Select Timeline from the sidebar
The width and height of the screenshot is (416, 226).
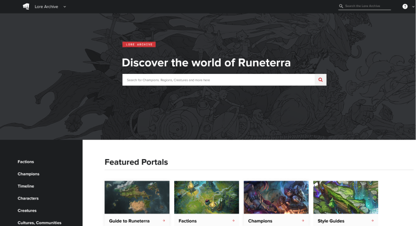(x=26, y=186)
